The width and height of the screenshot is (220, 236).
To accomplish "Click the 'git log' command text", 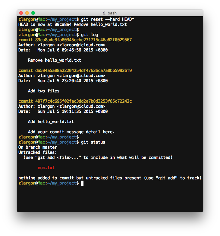I will (x=90, y=35).
